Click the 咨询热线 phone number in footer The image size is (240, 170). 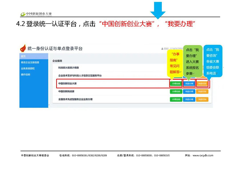click(89, 156)
